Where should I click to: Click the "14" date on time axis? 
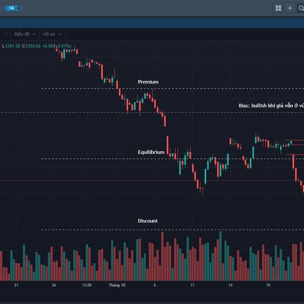tap(231, 285)
